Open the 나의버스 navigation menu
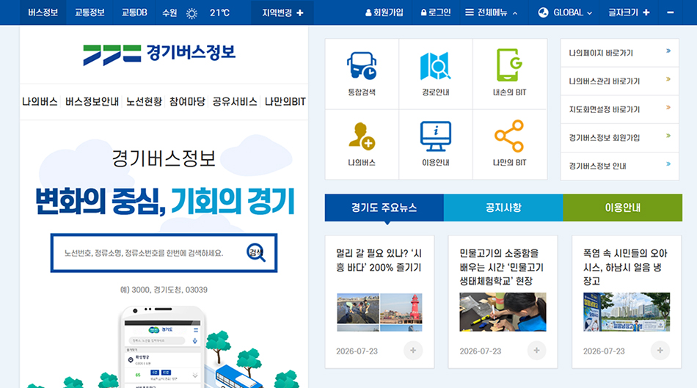 tap(40, 102)
